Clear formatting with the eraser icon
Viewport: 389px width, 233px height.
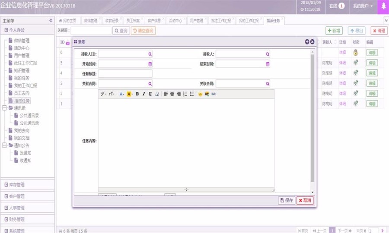(157, 94)
